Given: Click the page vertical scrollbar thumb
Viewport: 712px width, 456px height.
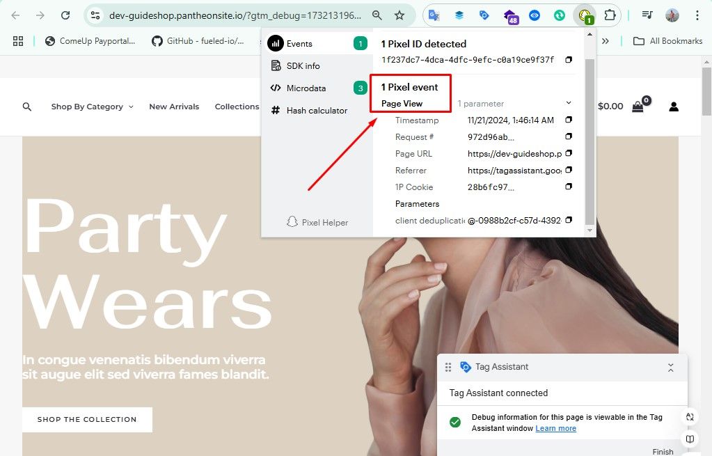Looking at the screenshot, I should pos(706,91).
